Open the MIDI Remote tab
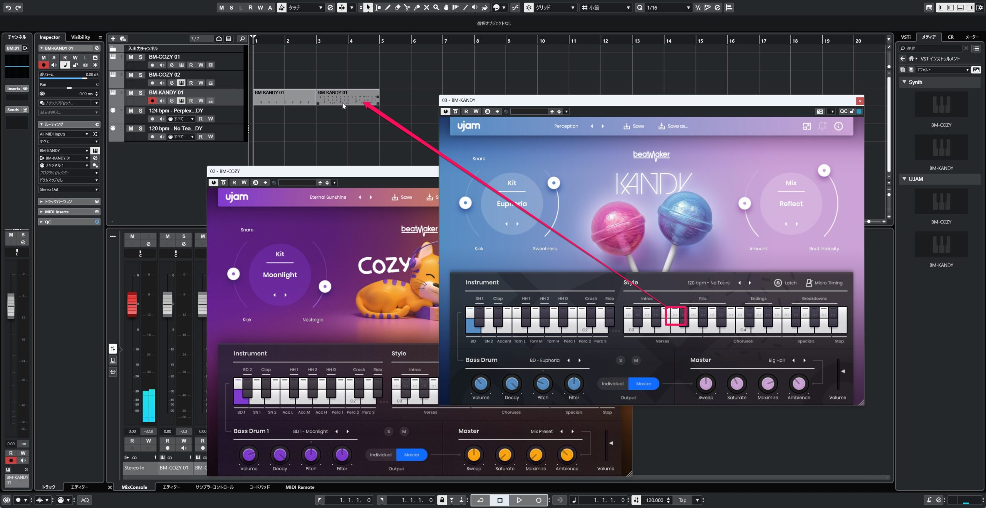This screenshot has height=508, width=986. 300,487
